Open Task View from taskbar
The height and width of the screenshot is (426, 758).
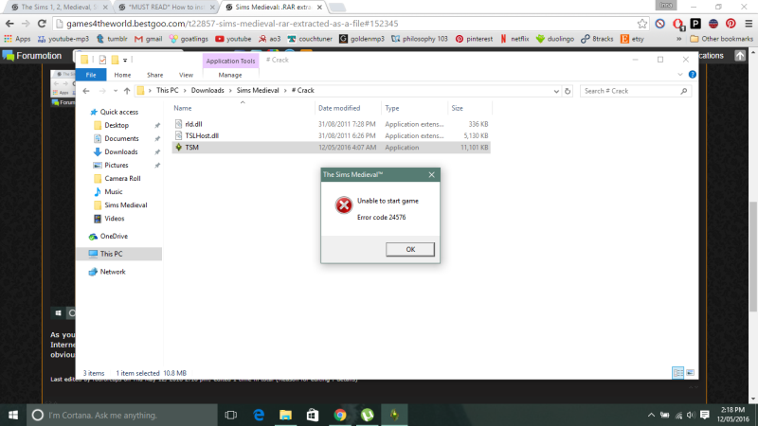coord(231,415)
